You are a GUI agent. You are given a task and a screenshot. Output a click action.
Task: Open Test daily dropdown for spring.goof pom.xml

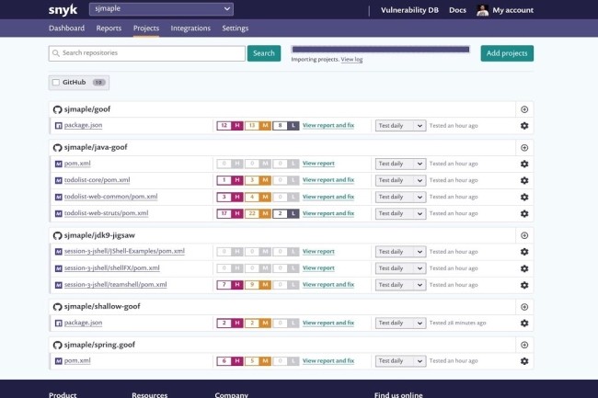(400, 361)
